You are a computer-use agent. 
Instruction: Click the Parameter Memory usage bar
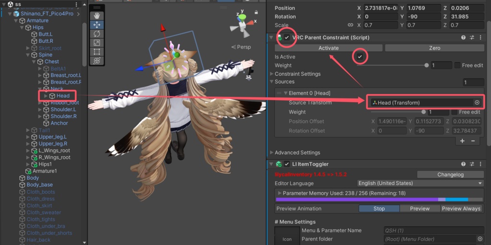point(379,199)
